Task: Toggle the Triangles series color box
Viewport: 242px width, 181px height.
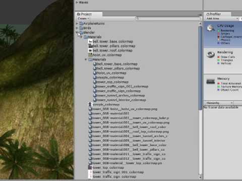Action: pyautogui.click(x=219, y=60)
